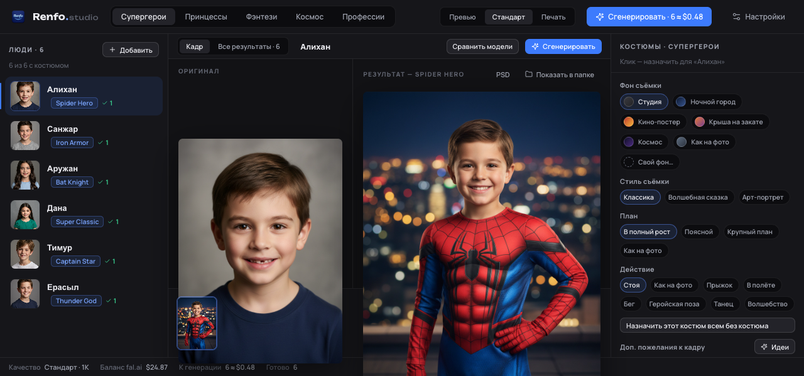Select person Аружан in the list

coord(84,175)
